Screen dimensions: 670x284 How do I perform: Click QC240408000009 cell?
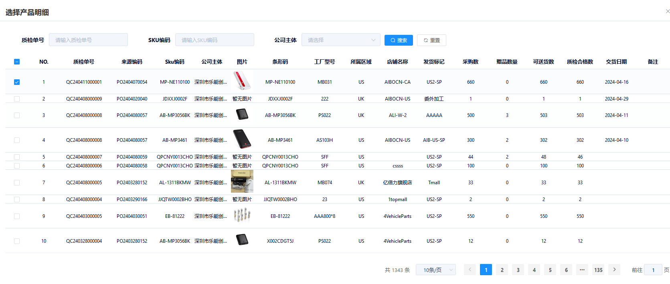pos(84,99)
